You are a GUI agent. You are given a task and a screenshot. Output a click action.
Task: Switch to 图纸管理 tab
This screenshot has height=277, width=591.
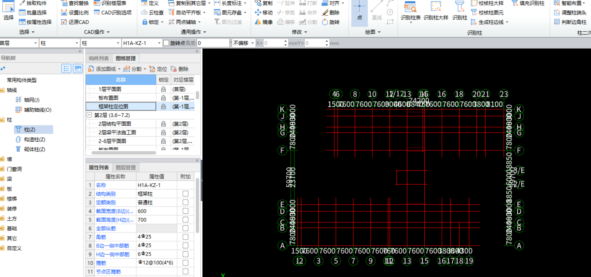click(126, 58)
